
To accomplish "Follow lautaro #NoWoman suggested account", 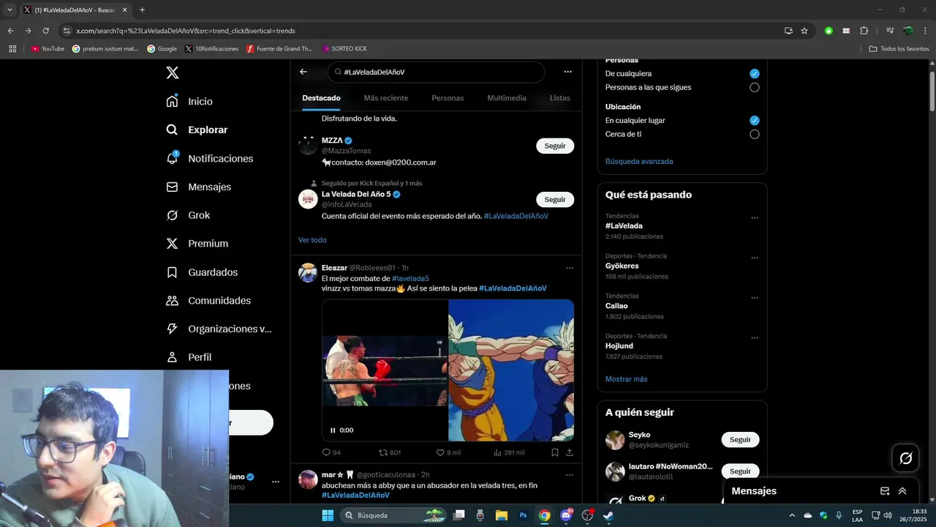I will (740, 471).
